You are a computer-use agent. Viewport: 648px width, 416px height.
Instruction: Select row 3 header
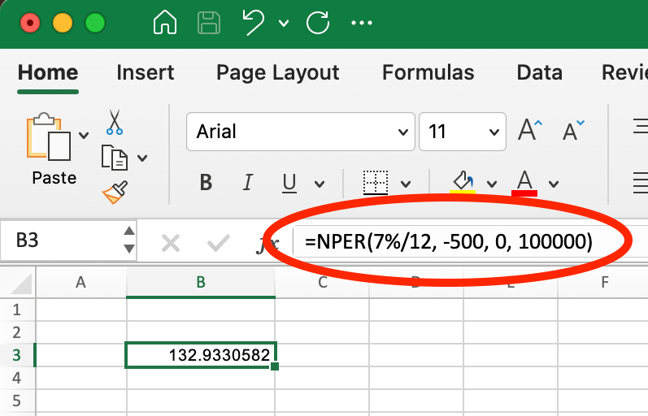click(17, 355)
